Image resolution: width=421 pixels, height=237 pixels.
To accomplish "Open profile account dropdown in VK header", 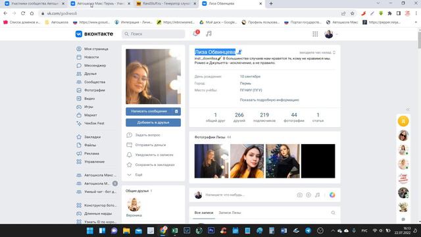I will [x=331, y=34].
